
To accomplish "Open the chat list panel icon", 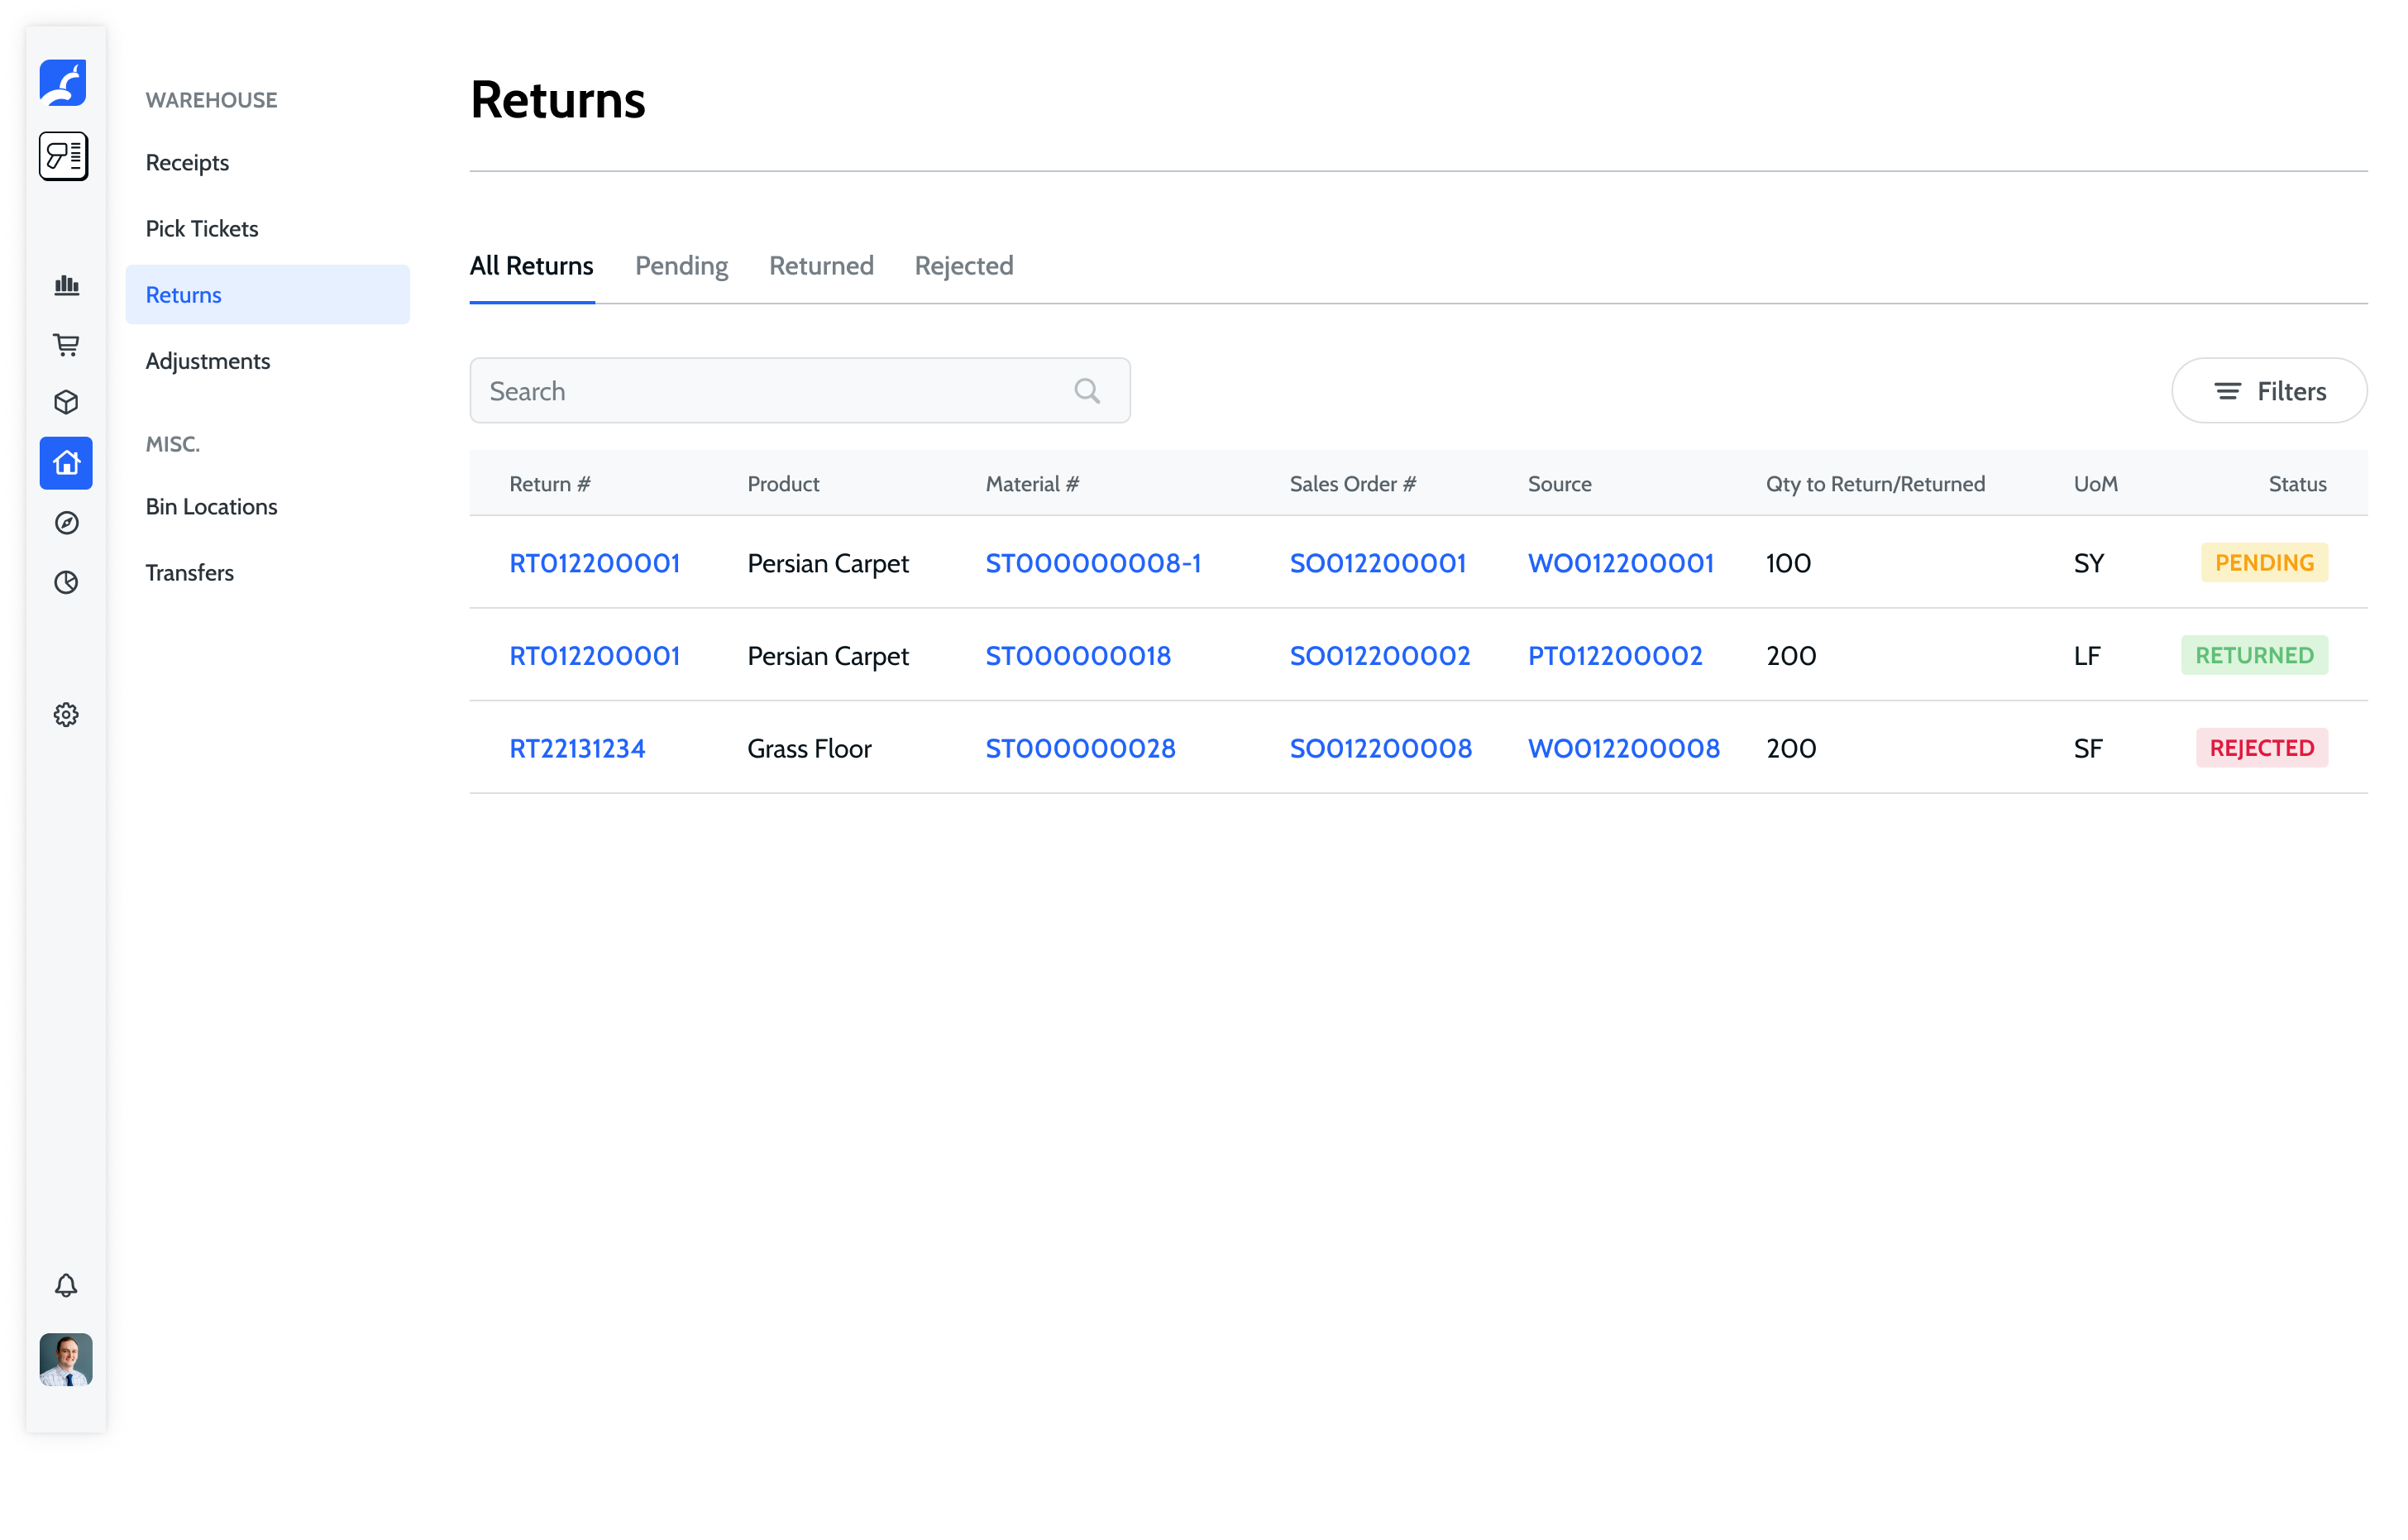I will click(x=63, y=156).
